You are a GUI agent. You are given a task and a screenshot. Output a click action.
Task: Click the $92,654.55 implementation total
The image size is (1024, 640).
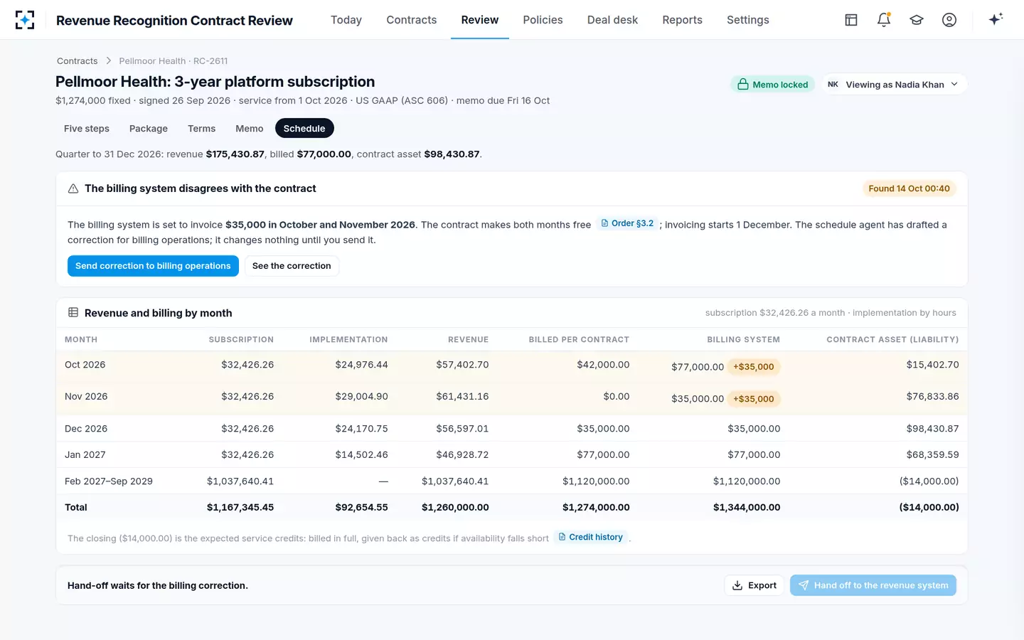[361, 508]
